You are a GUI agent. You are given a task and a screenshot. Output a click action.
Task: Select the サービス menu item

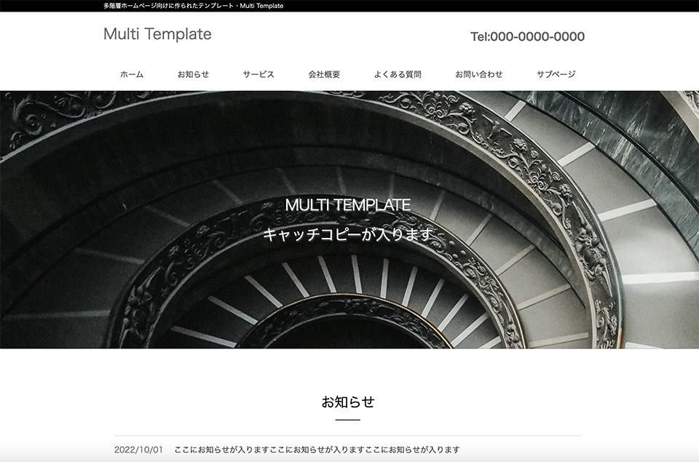(x=258, y=74)
